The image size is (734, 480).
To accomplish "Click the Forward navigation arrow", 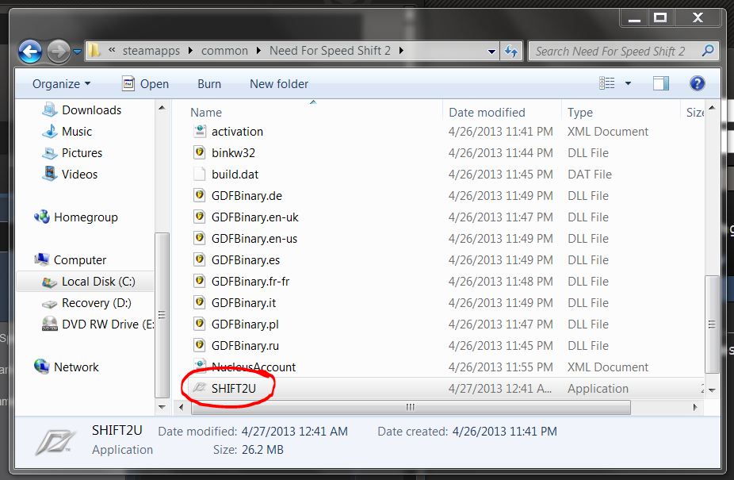I will [58, 52].
